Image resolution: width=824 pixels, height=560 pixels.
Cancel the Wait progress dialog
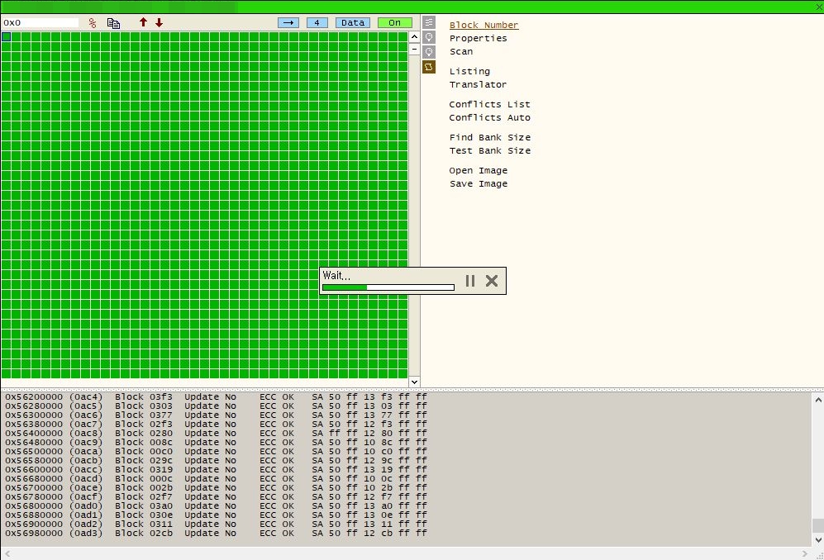[x=492, y=281]
